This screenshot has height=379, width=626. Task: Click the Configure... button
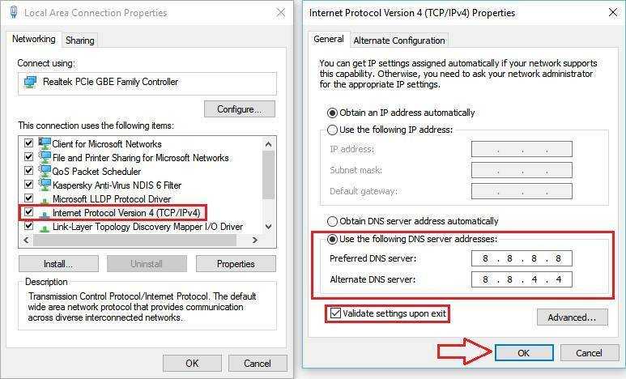240,109
